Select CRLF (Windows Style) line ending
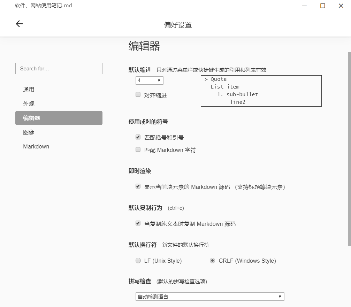 212,260
